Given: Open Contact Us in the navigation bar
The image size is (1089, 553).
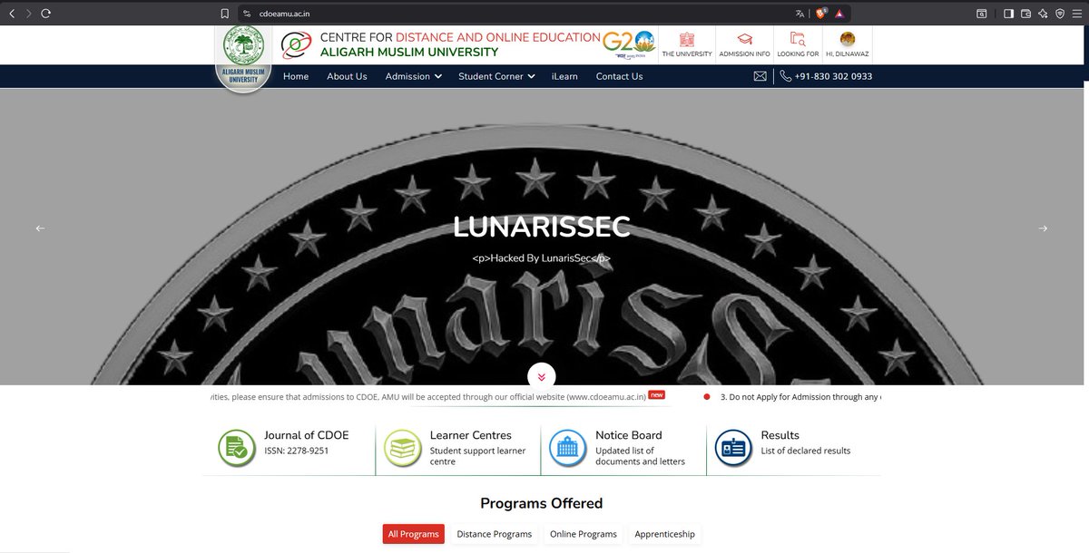Looking at the screenshot, I should click(x=619, y=76).
